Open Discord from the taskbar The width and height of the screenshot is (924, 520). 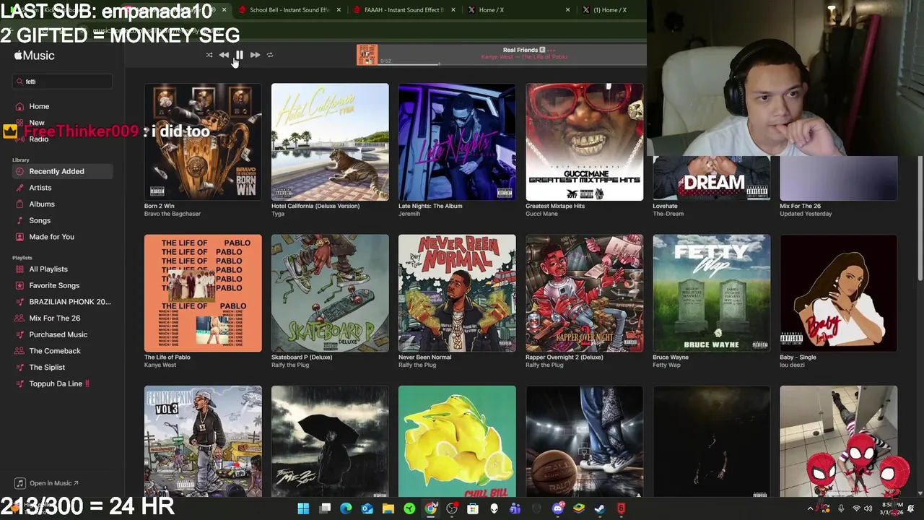pyautogui.click(x=557, y=508)
